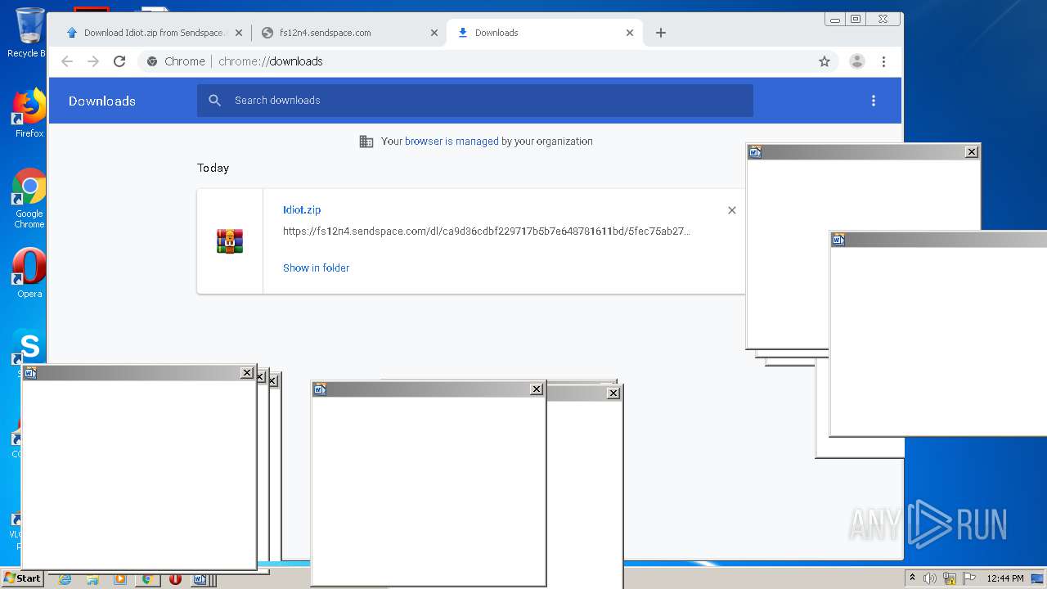Open Windows Explorer folder from taskbar
1047x589 pixels.
92,579
